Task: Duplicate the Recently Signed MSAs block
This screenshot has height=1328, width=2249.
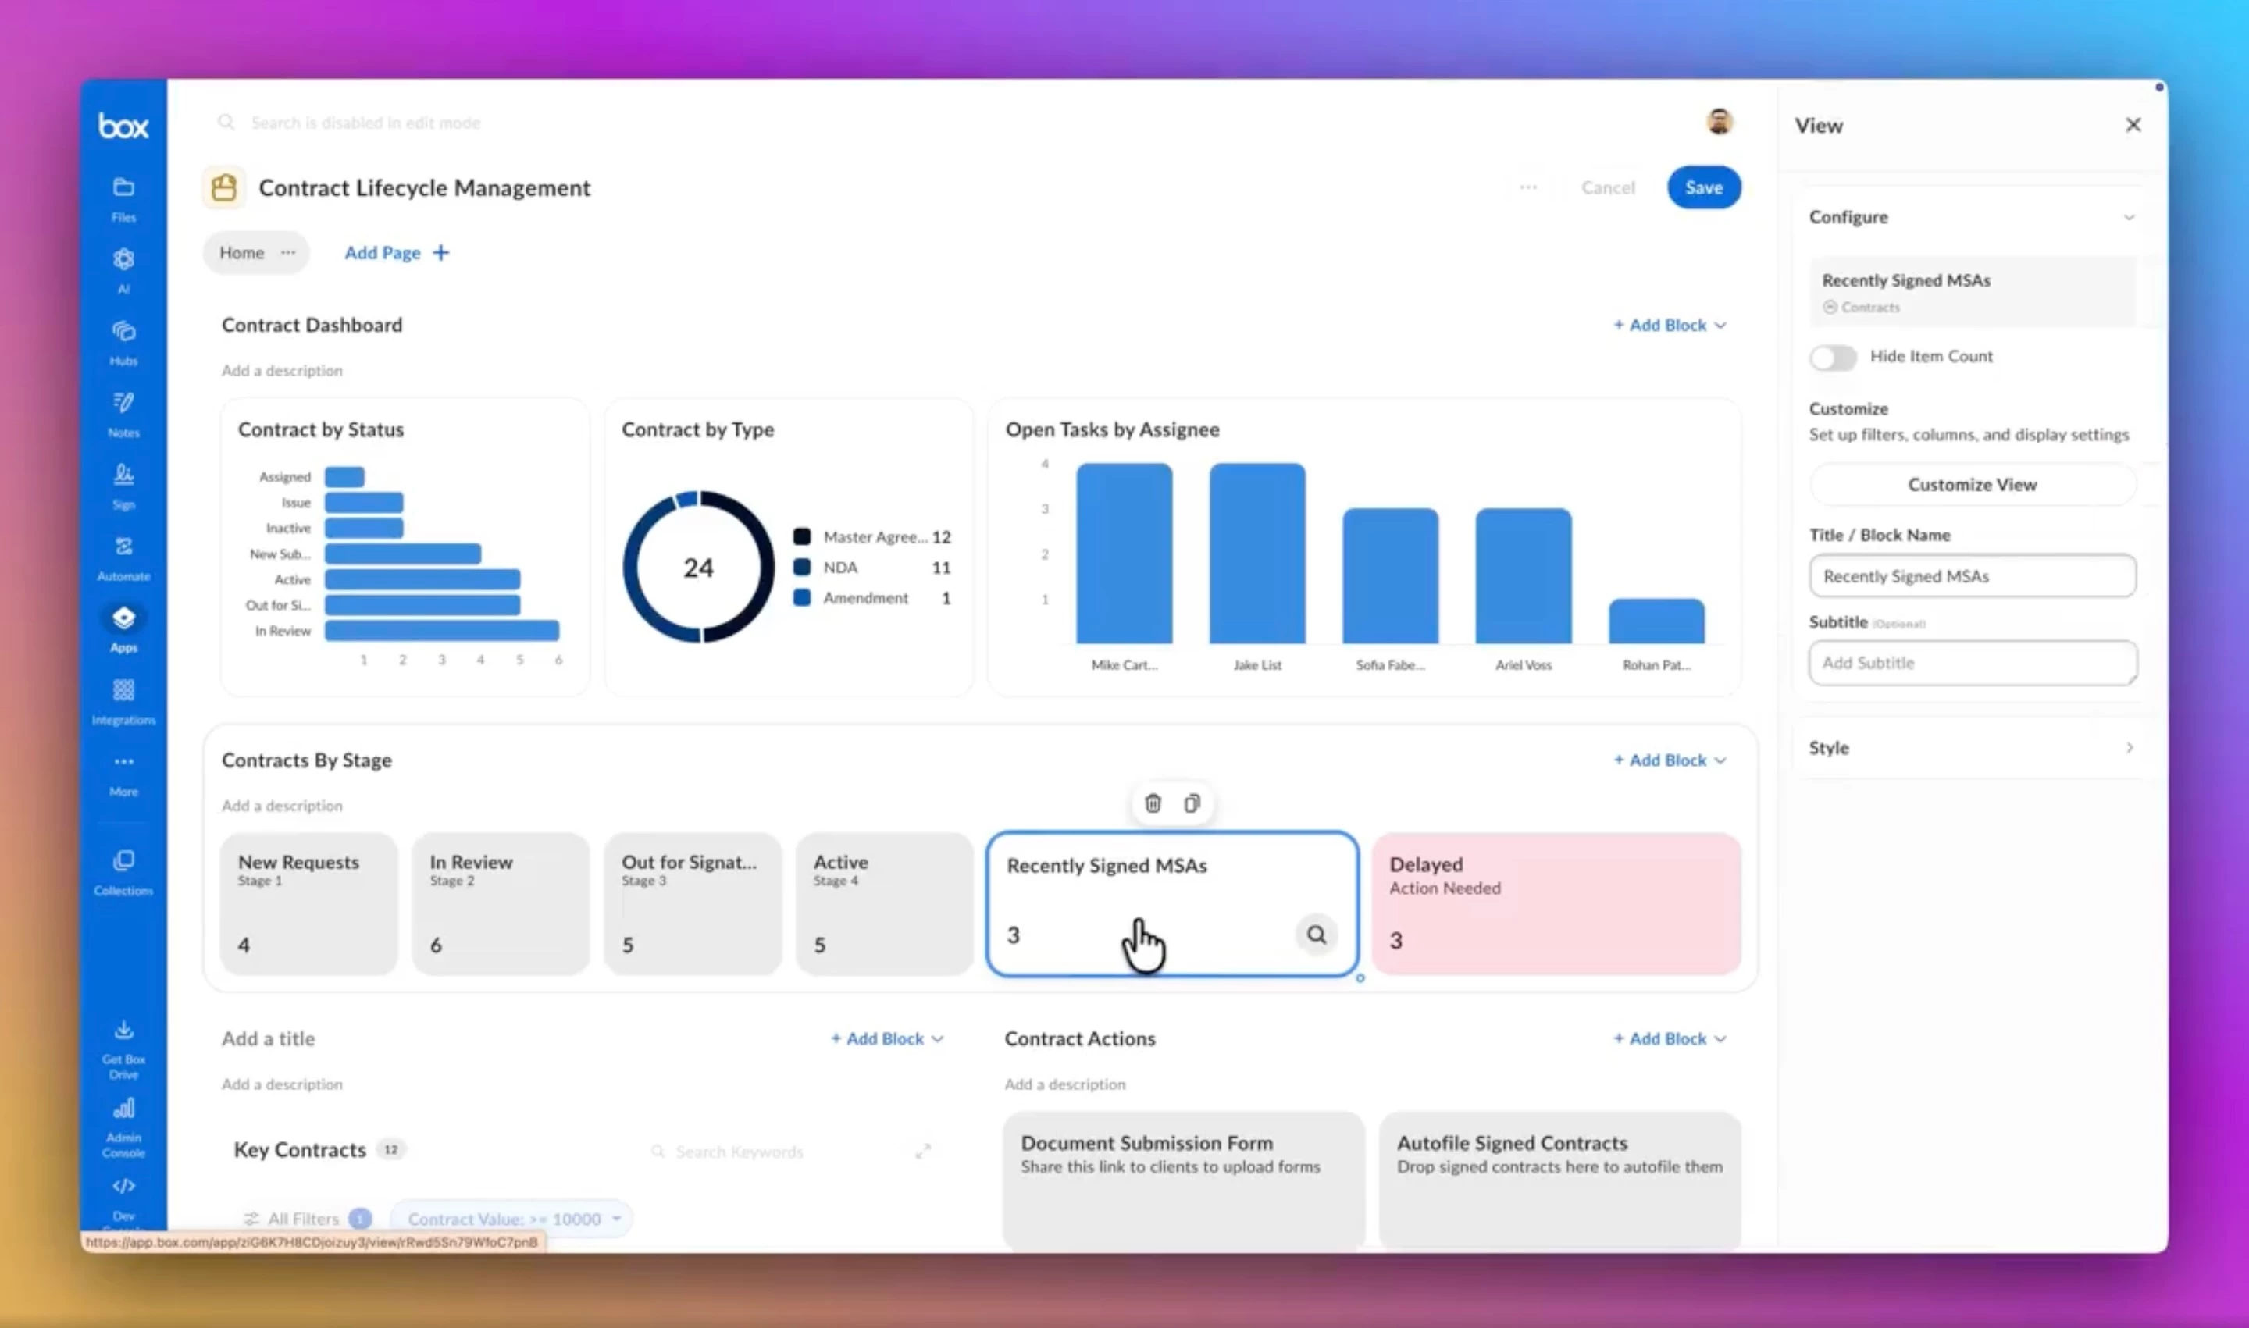Action: click(x=1192, y=803)
